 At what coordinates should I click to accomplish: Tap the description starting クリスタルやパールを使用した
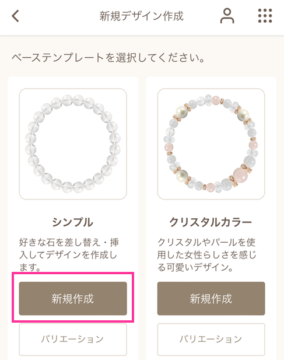pos(206,254)
